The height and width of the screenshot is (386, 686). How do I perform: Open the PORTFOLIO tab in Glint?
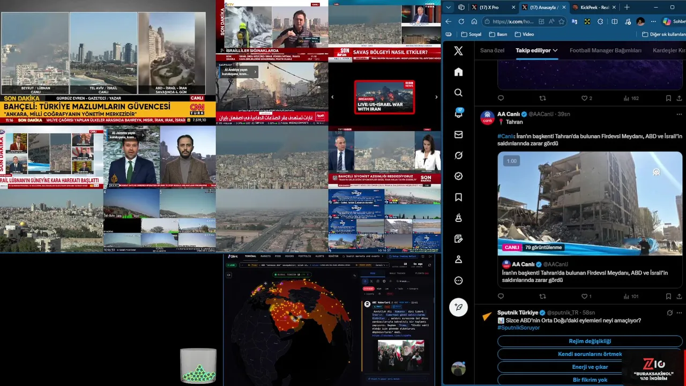304,256
